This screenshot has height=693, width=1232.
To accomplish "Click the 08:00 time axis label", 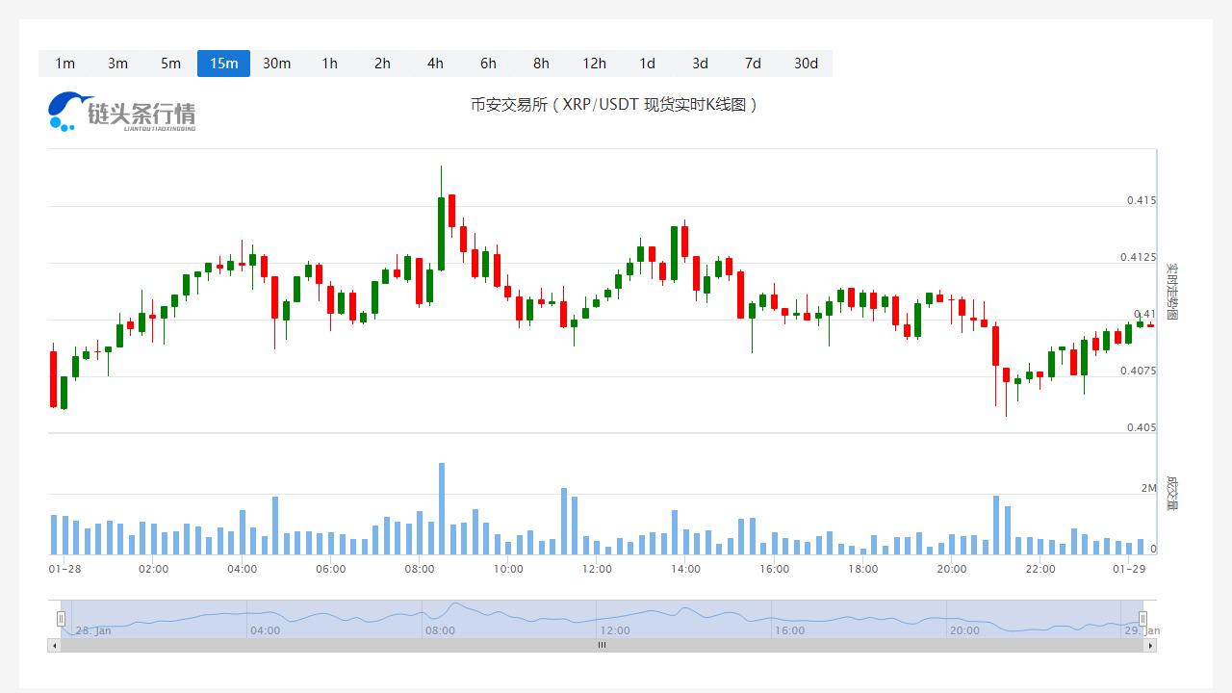I will [420, 569].
